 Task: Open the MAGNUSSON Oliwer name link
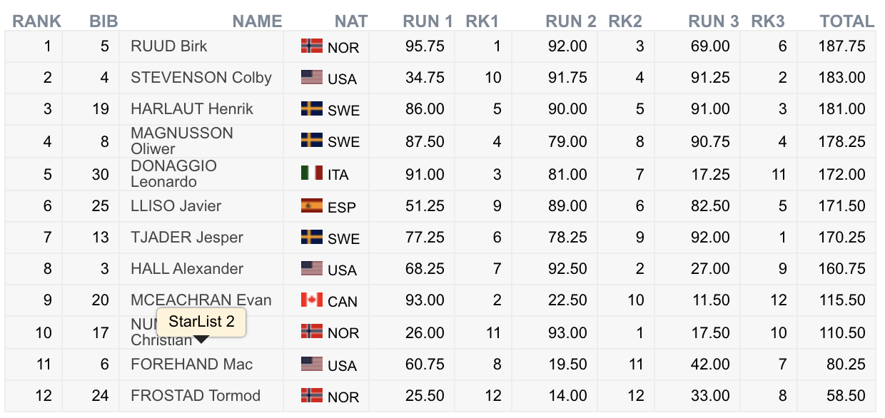181,141
